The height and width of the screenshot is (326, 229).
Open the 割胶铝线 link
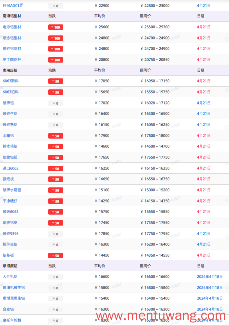[x=10, y=157]
